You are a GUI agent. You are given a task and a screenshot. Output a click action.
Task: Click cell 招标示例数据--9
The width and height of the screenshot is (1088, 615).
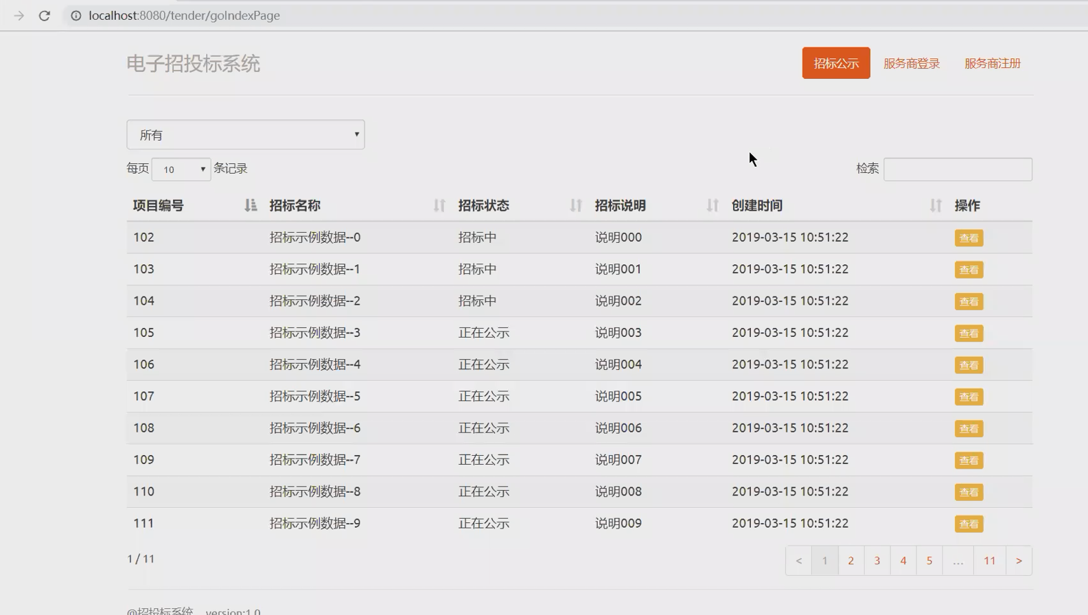point(315,523)
